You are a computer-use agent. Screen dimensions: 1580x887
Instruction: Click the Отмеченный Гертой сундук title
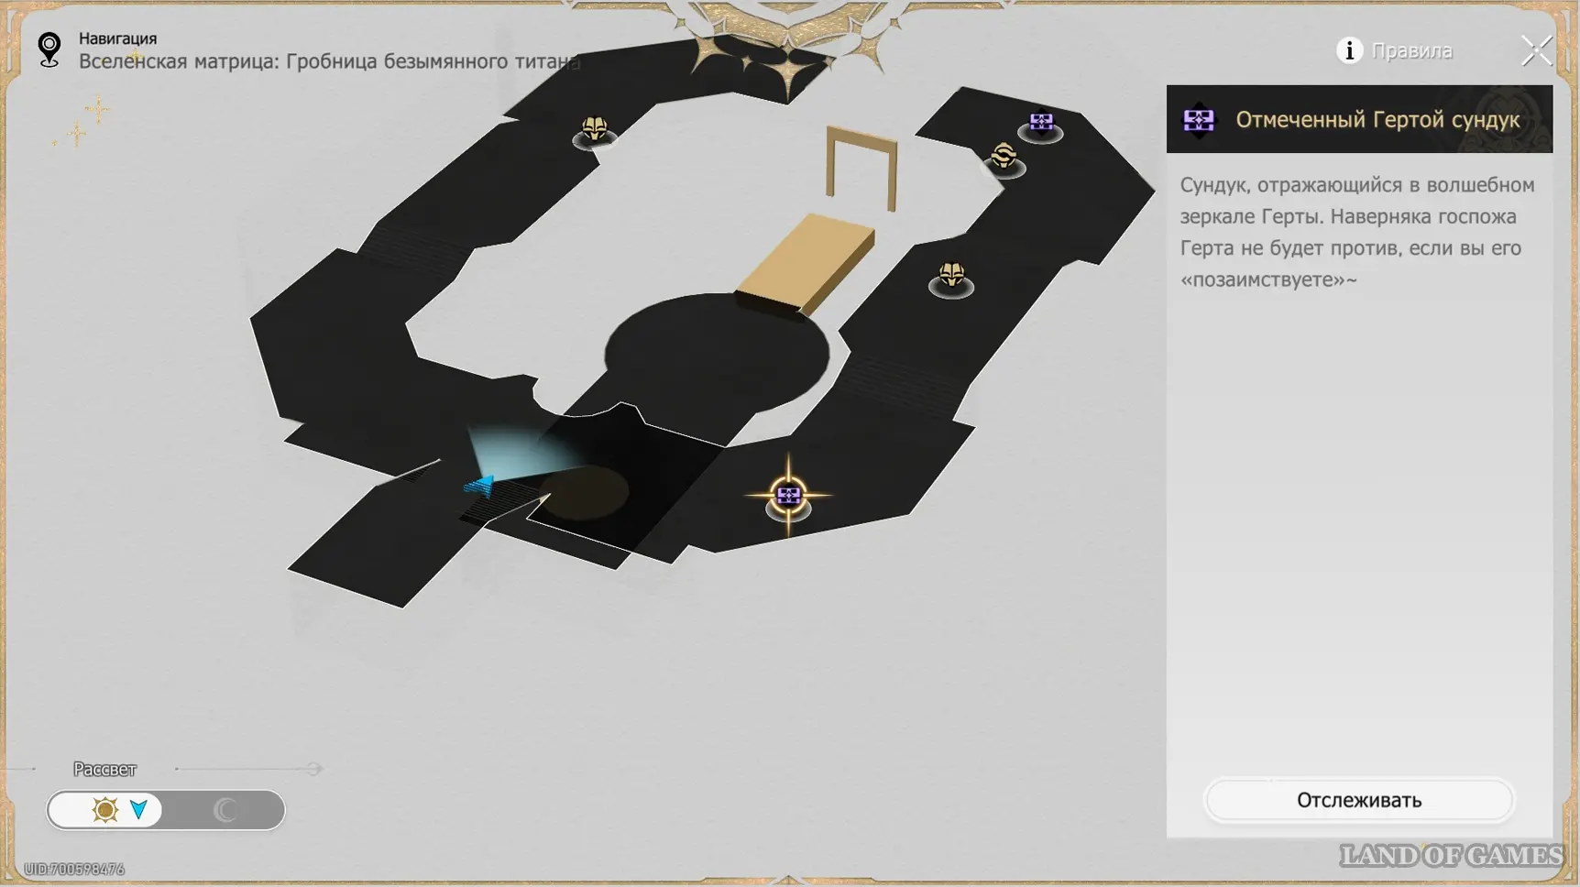click(1377, 120)
